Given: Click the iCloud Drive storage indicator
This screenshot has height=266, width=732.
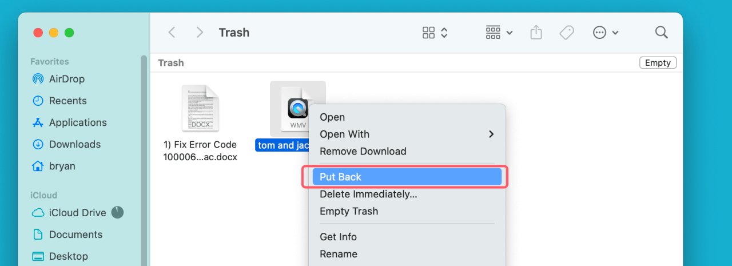Looking at the screenshot, I should (117, 212).
